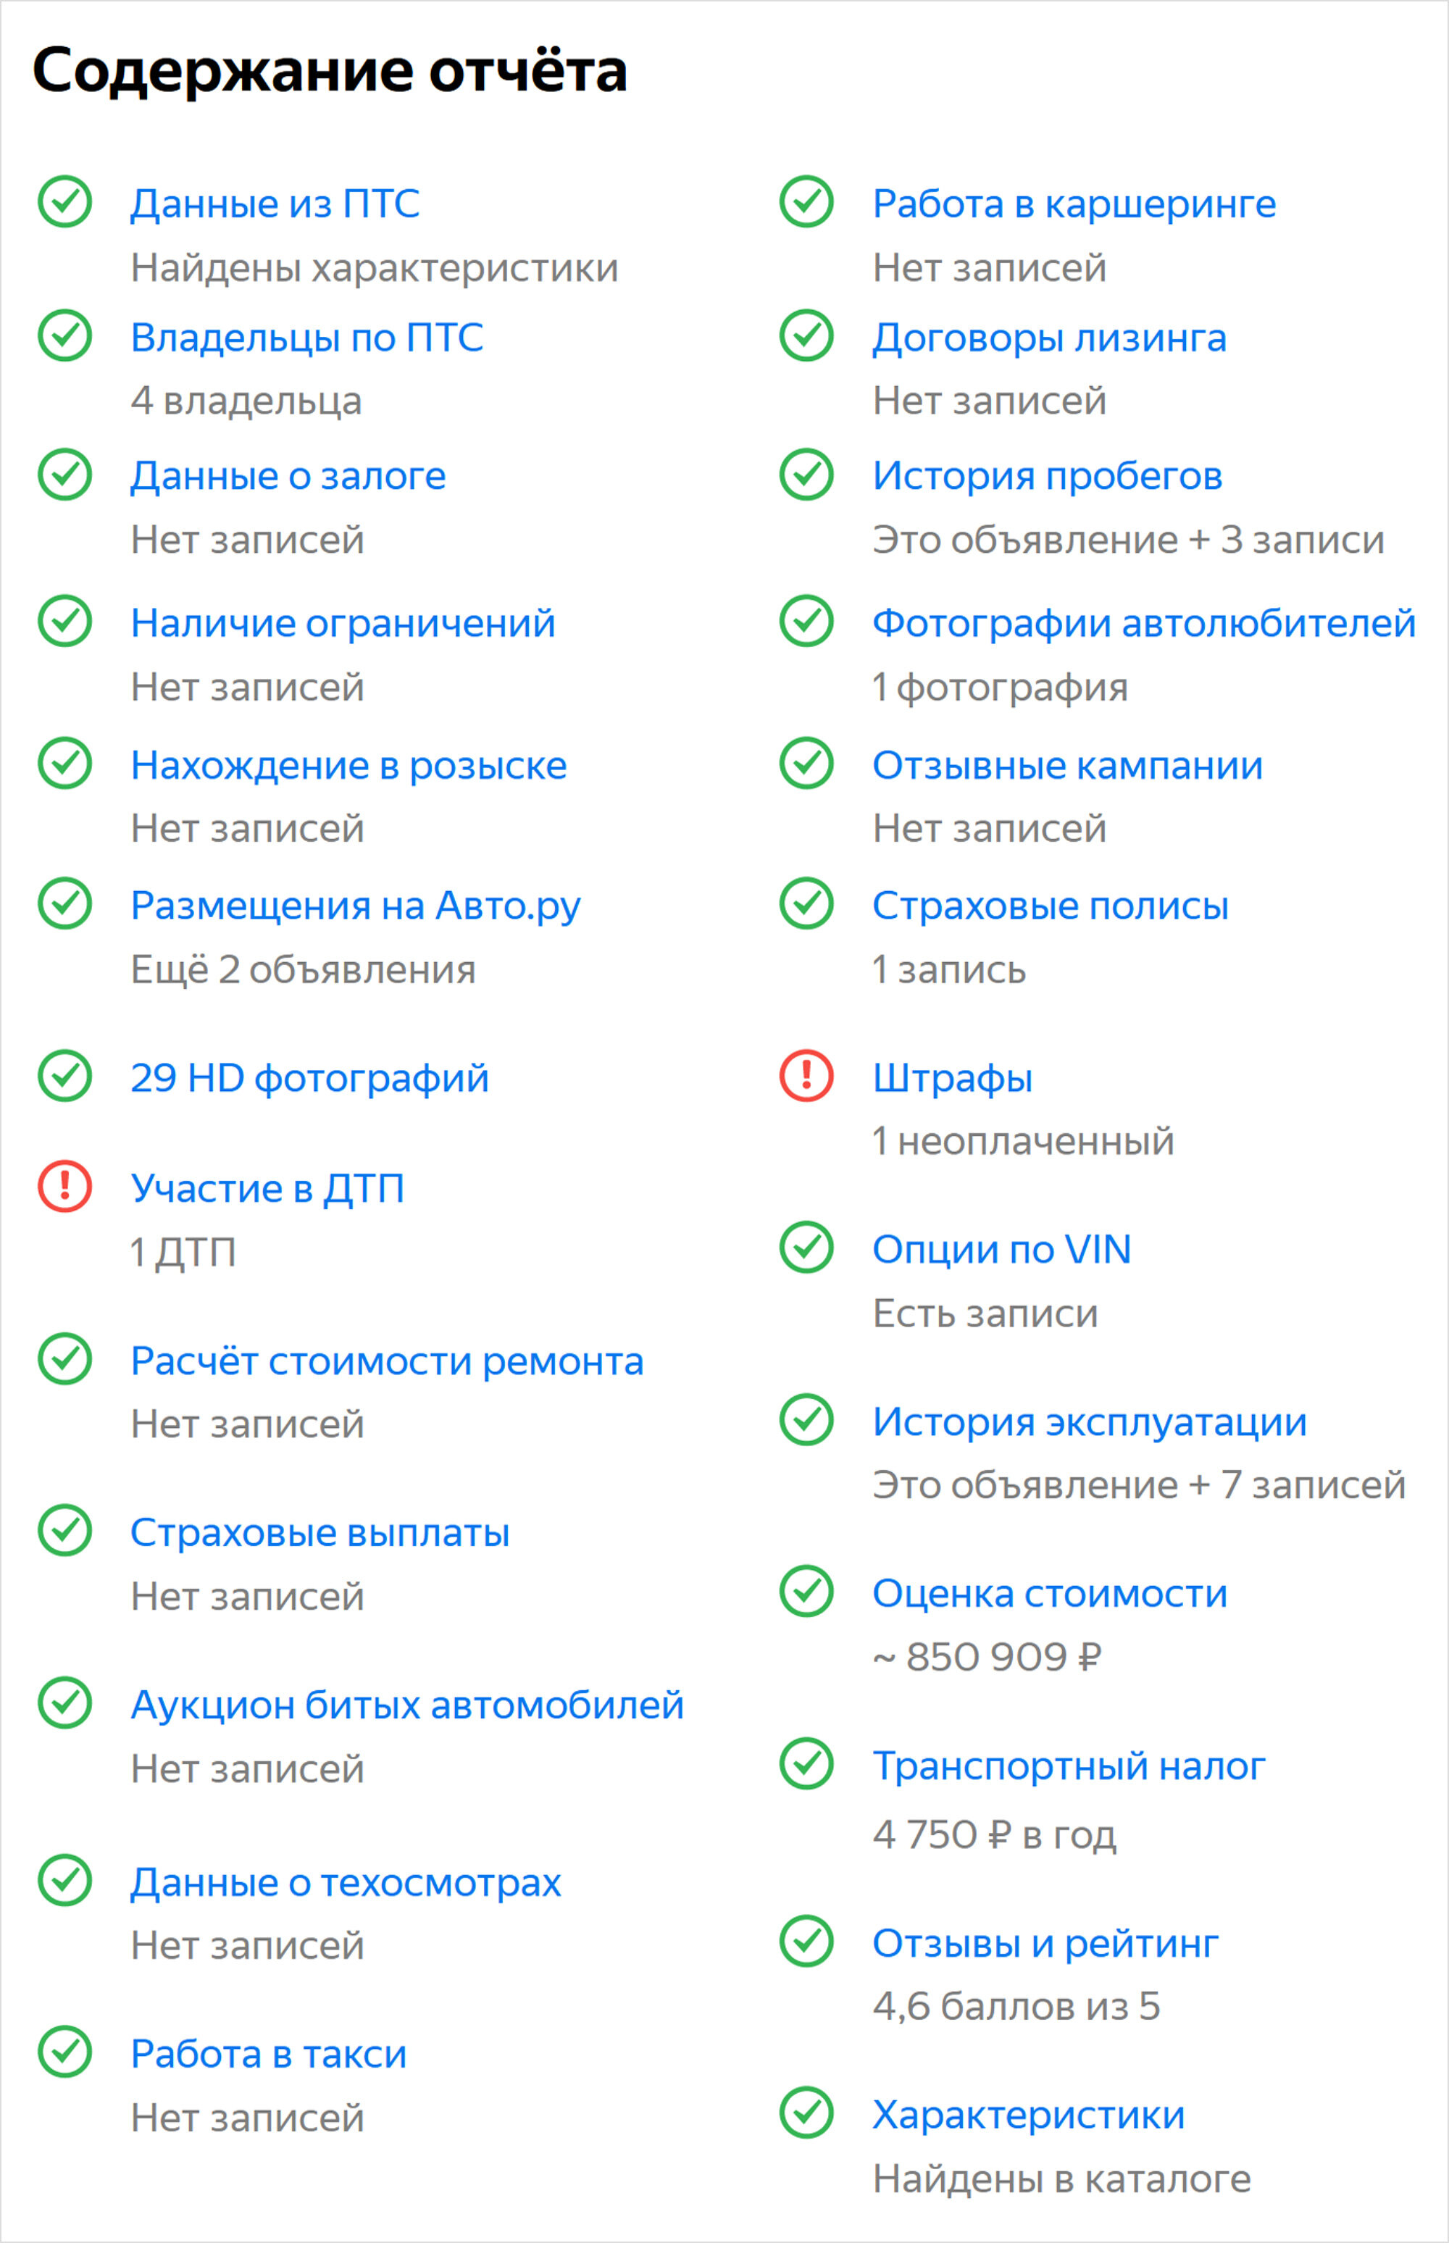The width and height of the screenshot is (1449, 2243).
Task: Open the Отзывы и рейтинг link
Action: [1045, 1944]
